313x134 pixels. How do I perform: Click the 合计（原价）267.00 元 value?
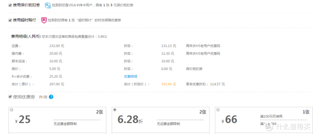click(x=57, y=84)
